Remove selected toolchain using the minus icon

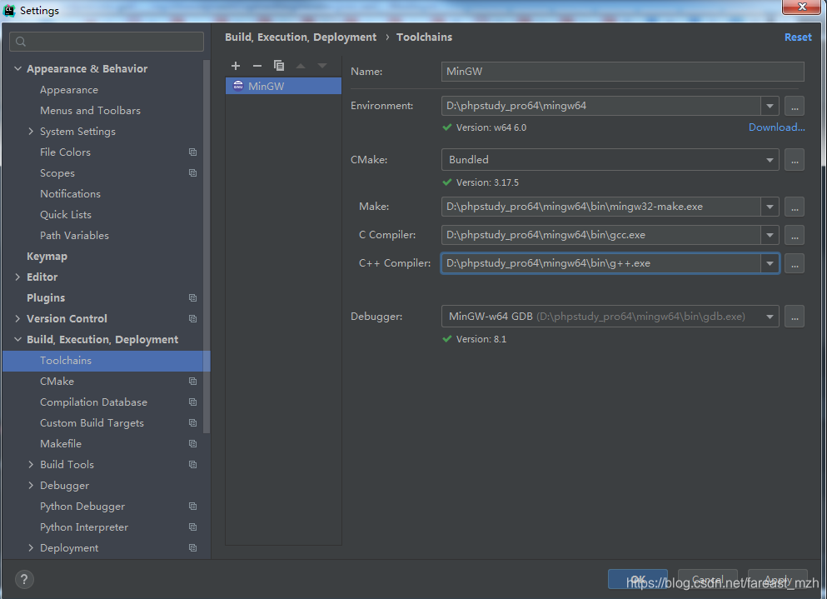pyautogui.click(x=257, y=65)
